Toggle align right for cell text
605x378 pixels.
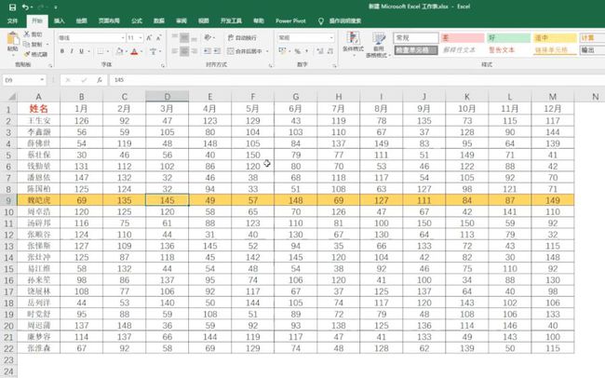tap(195, 51)
